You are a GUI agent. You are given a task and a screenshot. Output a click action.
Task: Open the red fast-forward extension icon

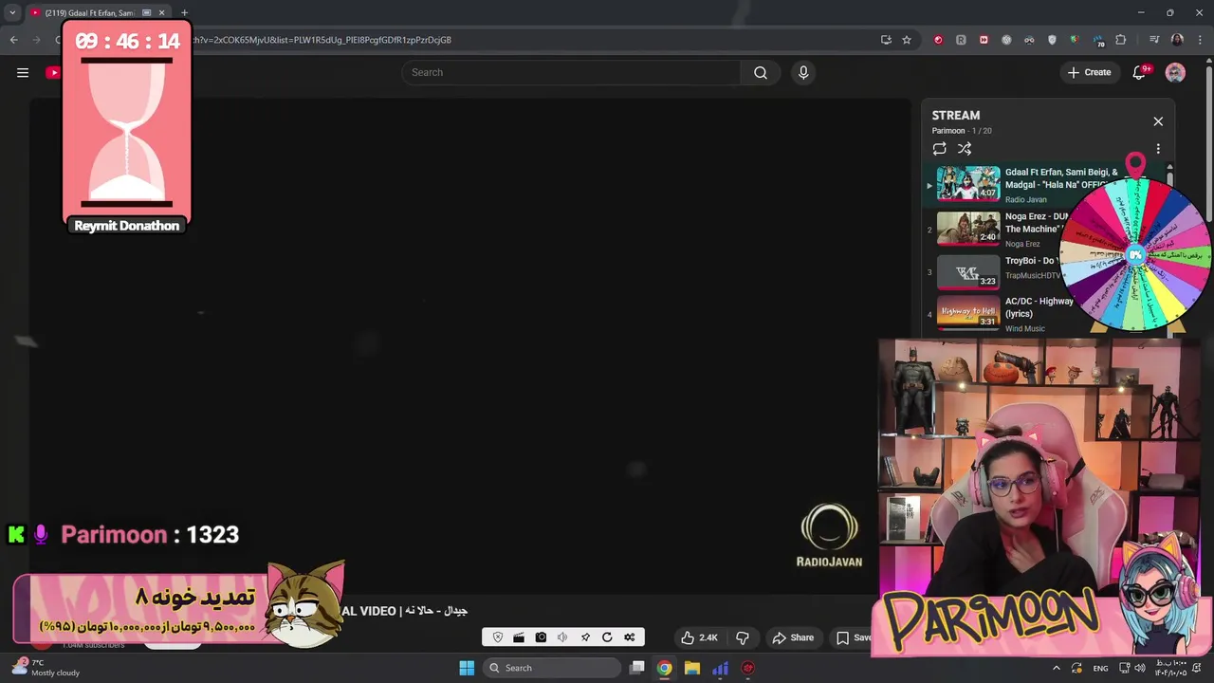984,40
